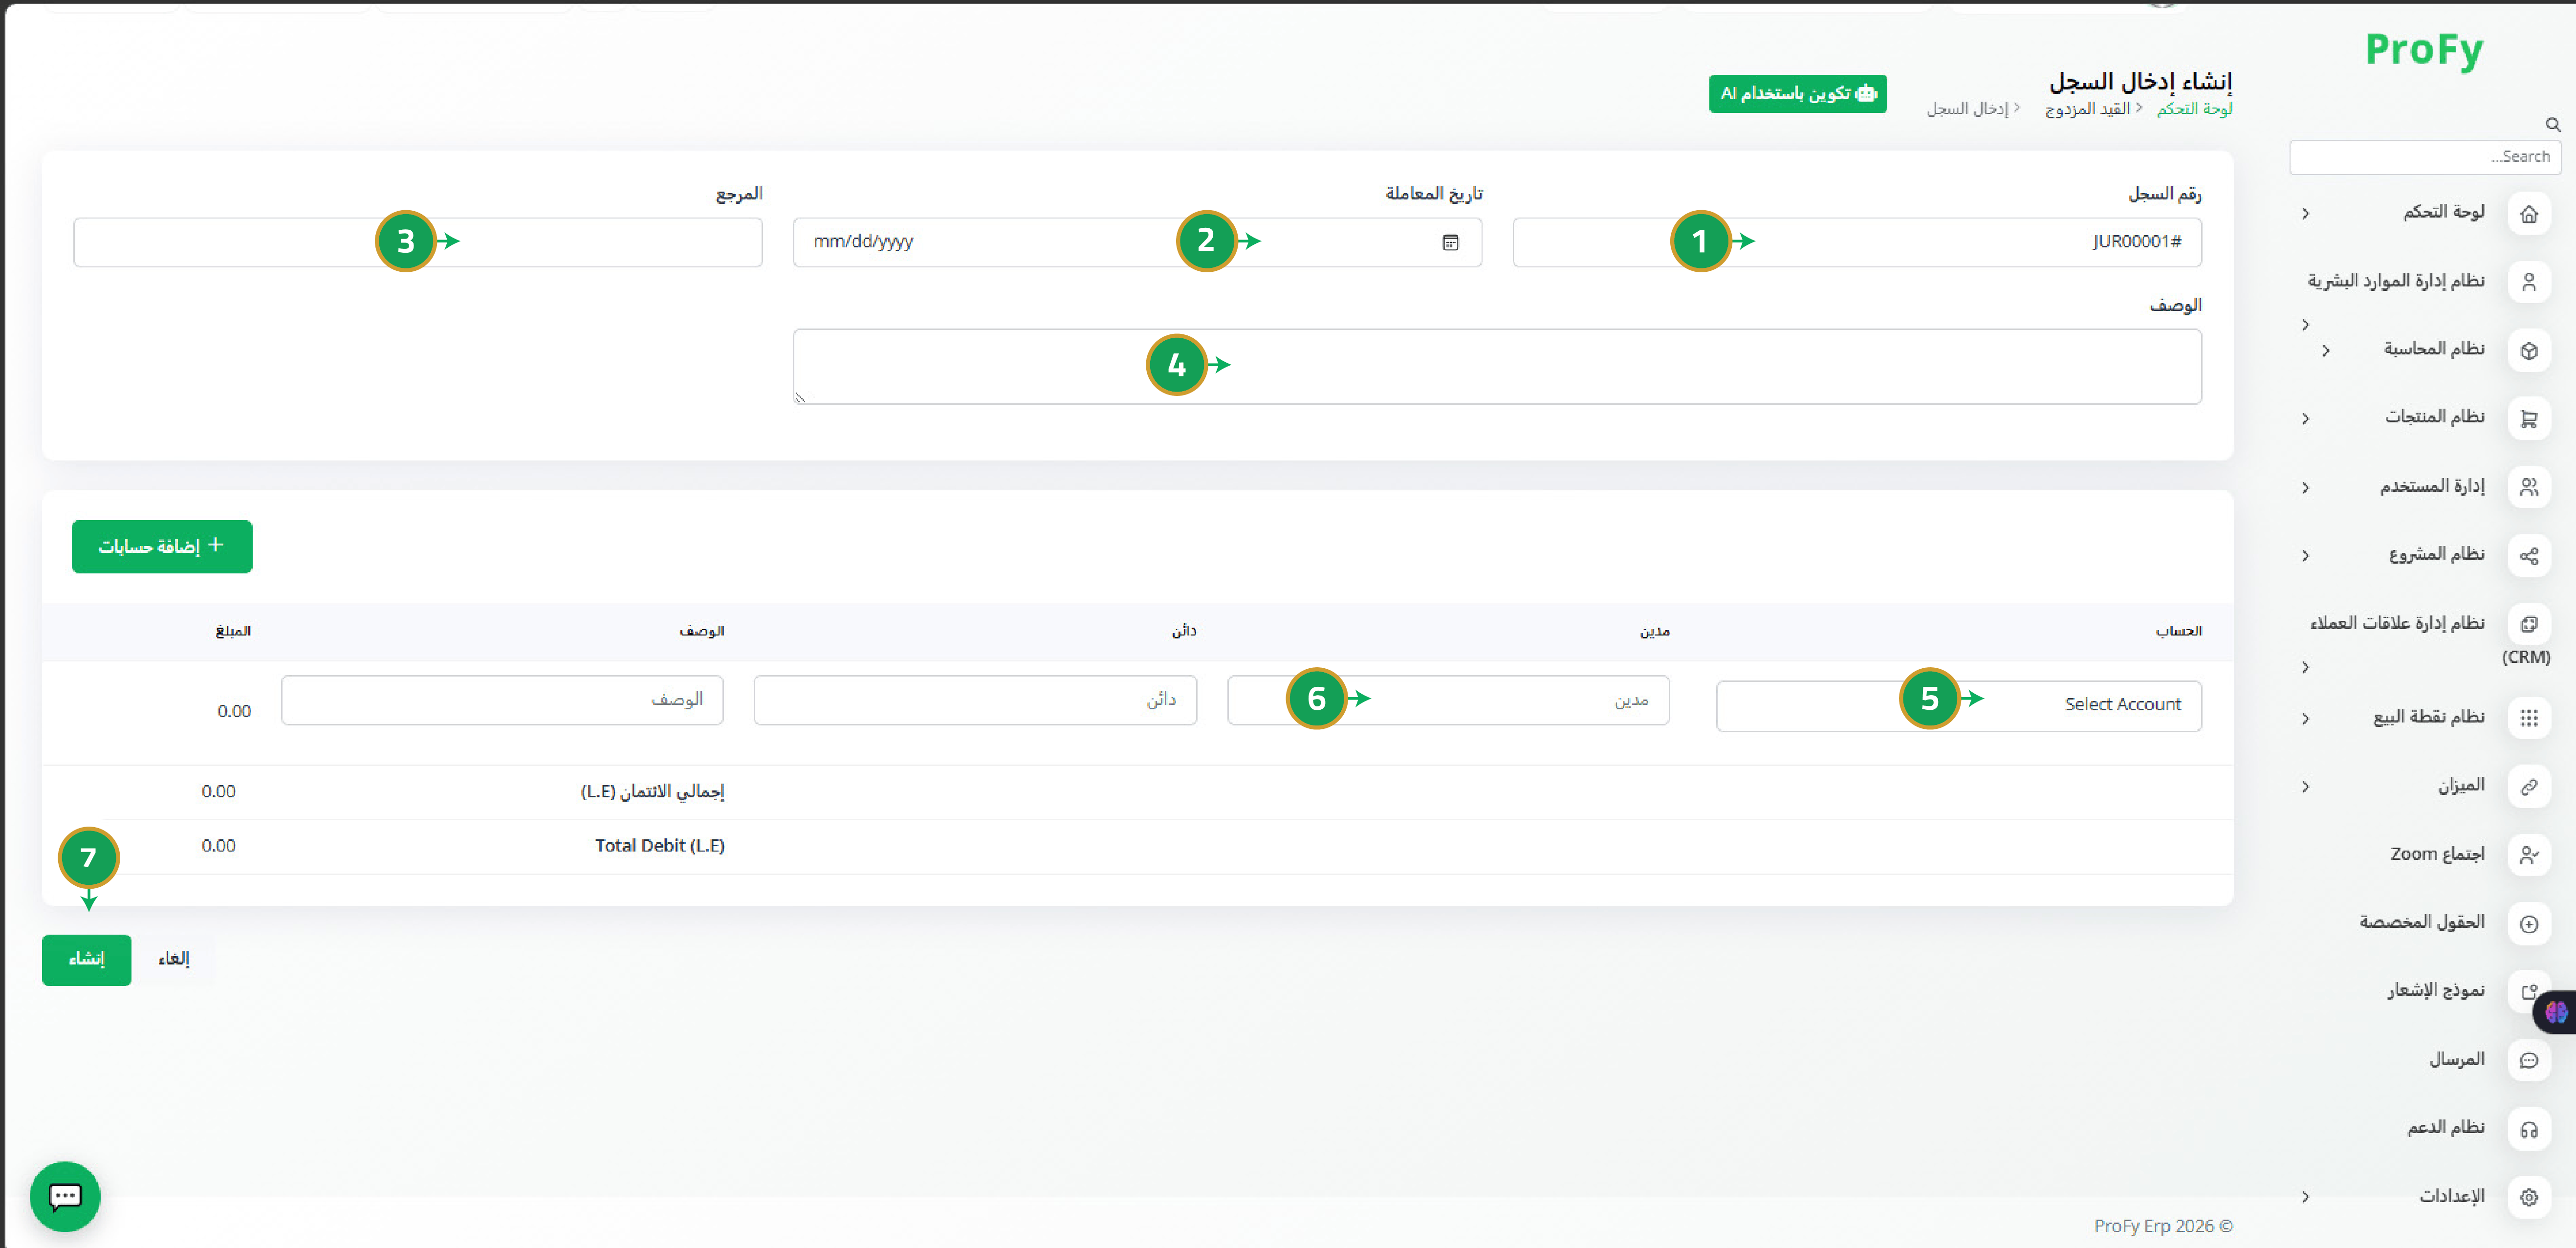Click the top الوصف description textarea
Screen dimensions: 2576x1248
[x=1497, y=366]
